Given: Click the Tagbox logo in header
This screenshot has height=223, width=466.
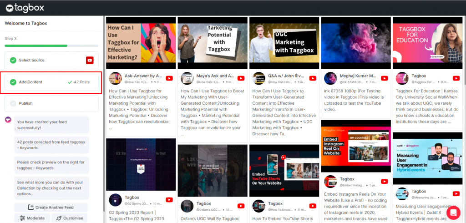Looking at the screenshot, I should (26, 7).
